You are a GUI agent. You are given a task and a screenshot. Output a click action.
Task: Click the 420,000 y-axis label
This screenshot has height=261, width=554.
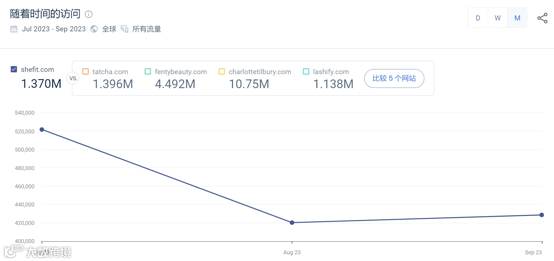click(25, 223)
